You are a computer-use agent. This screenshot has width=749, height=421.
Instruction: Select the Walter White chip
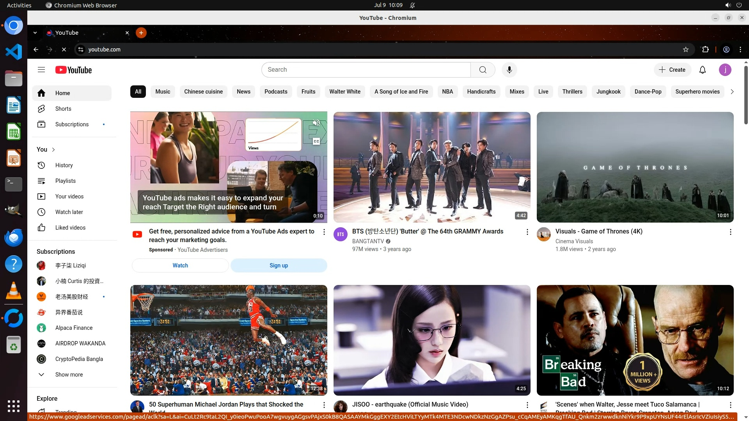[344, 92]
